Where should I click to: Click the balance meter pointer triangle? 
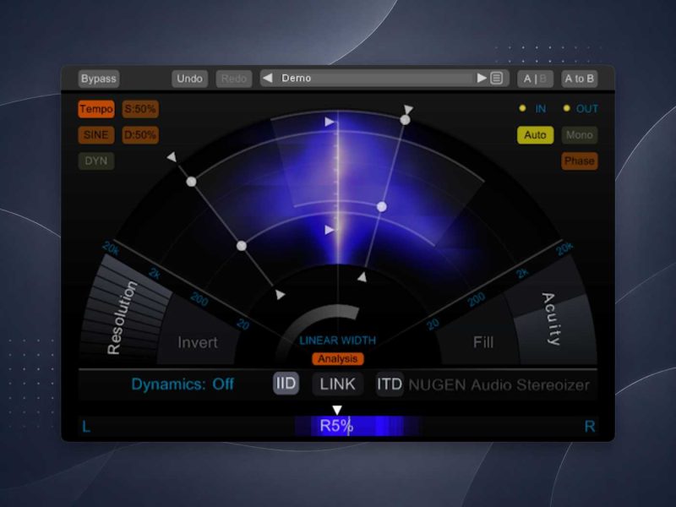pyautogui.click(x=337, y=410)
